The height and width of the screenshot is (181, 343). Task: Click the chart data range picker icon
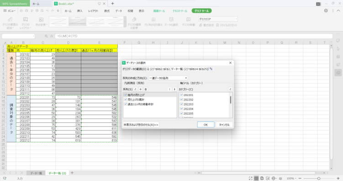click(x=211, y=69)
